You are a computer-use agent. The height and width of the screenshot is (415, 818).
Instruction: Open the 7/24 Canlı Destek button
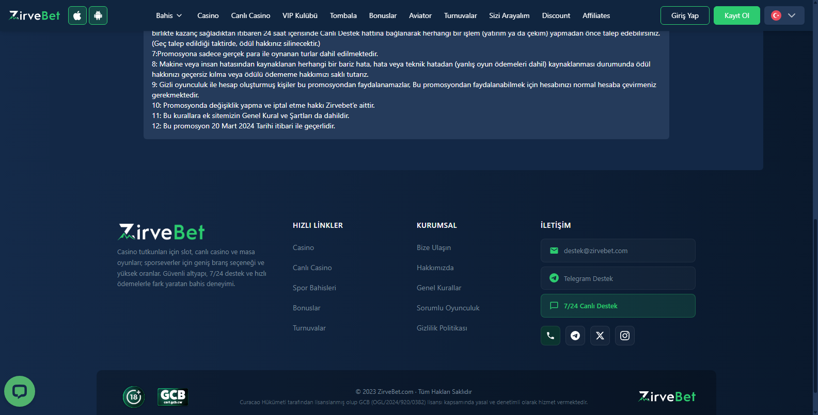pyautogui.click(x=618, y=306)
